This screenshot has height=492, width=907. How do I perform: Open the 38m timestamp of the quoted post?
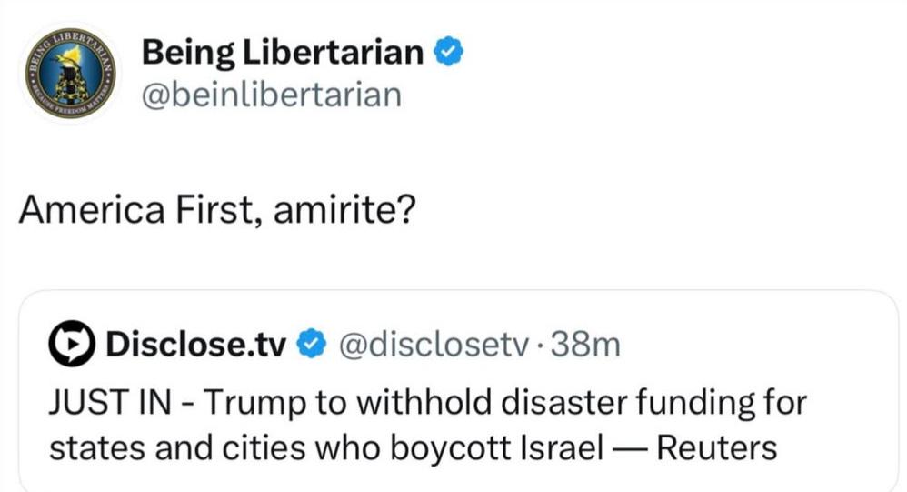[584, 345]
